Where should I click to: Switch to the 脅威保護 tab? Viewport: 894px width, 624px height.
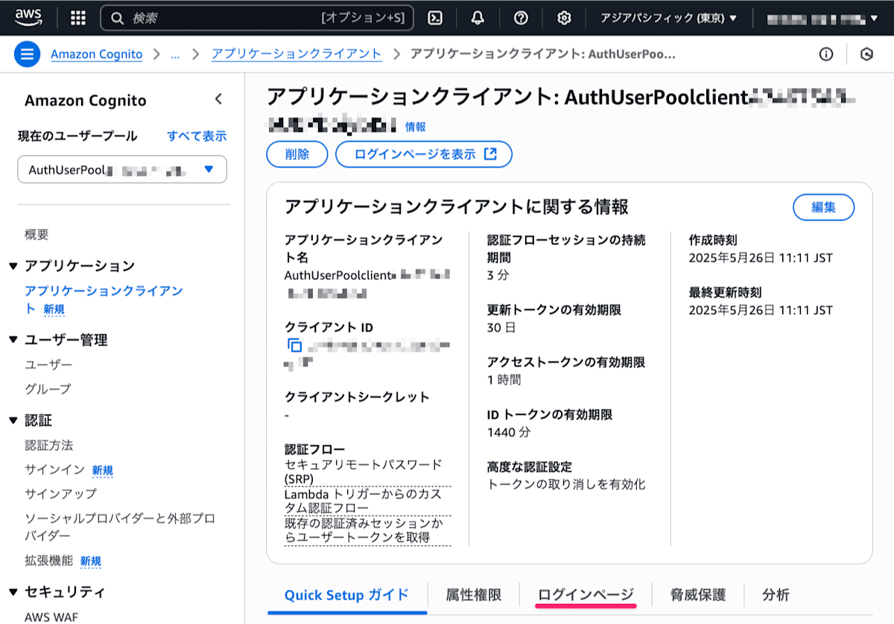pyautogui.click(x=697, y=595)
